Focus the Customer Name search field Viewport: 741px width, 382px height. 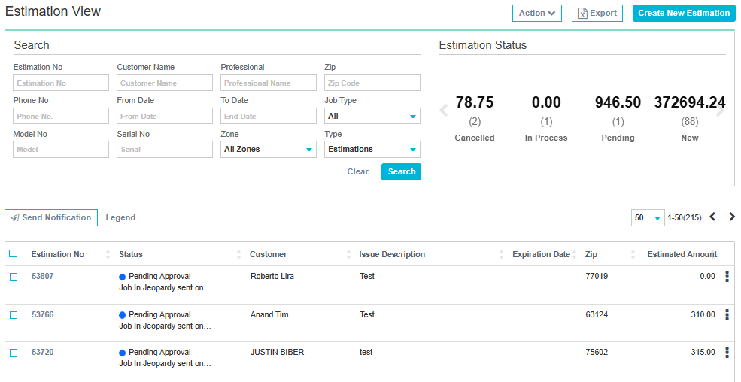tap(165, 83)
